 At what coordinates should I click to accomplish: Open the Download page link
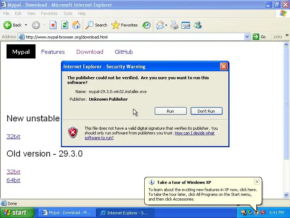(90, 52)
